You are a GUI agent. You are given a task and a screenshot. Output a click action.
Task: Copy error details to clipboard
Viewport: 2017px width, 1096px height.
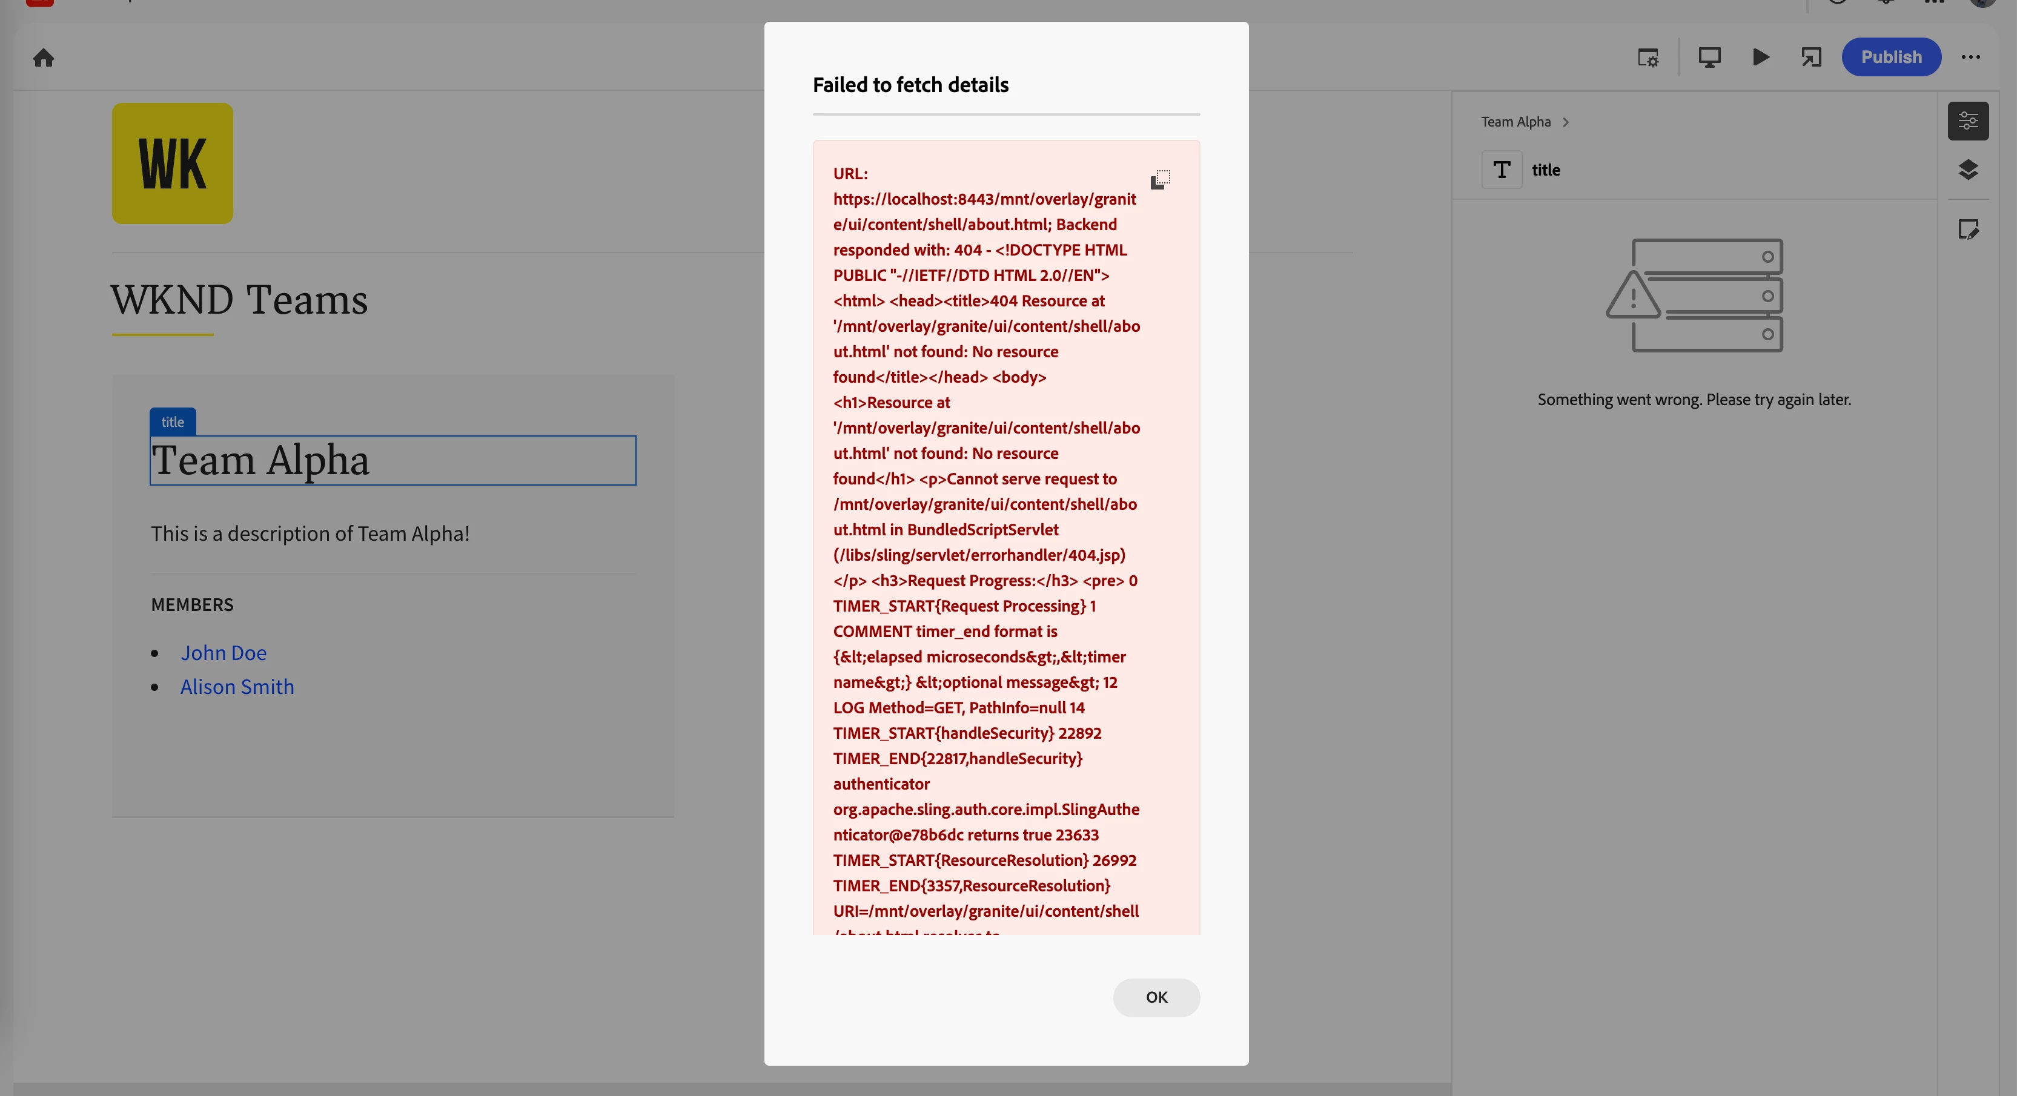(1159, 179)
